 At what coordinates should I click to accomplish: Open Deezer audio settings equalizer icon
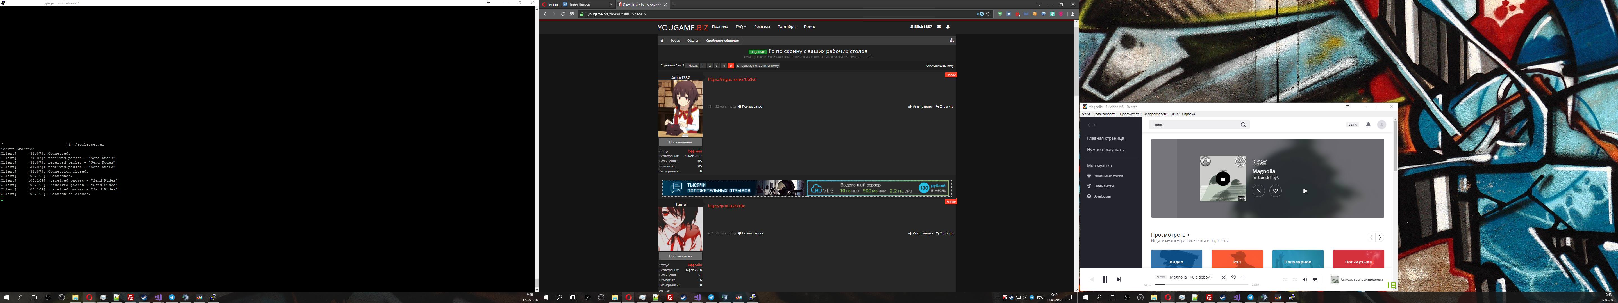point(1315,279)
